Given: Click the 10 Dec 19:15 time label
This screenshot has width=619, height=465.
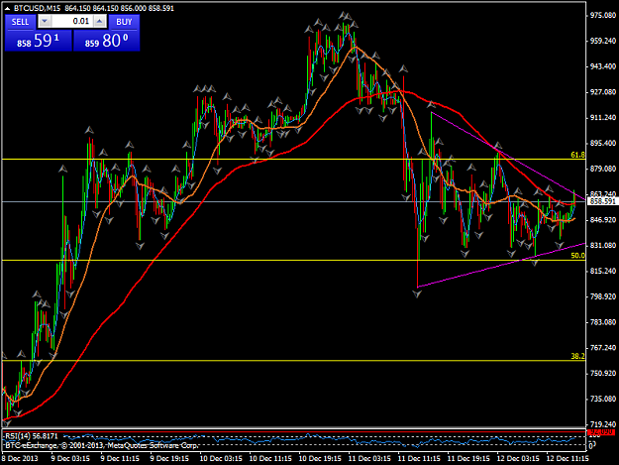Looking at the screenshot, I should point(320,458).
